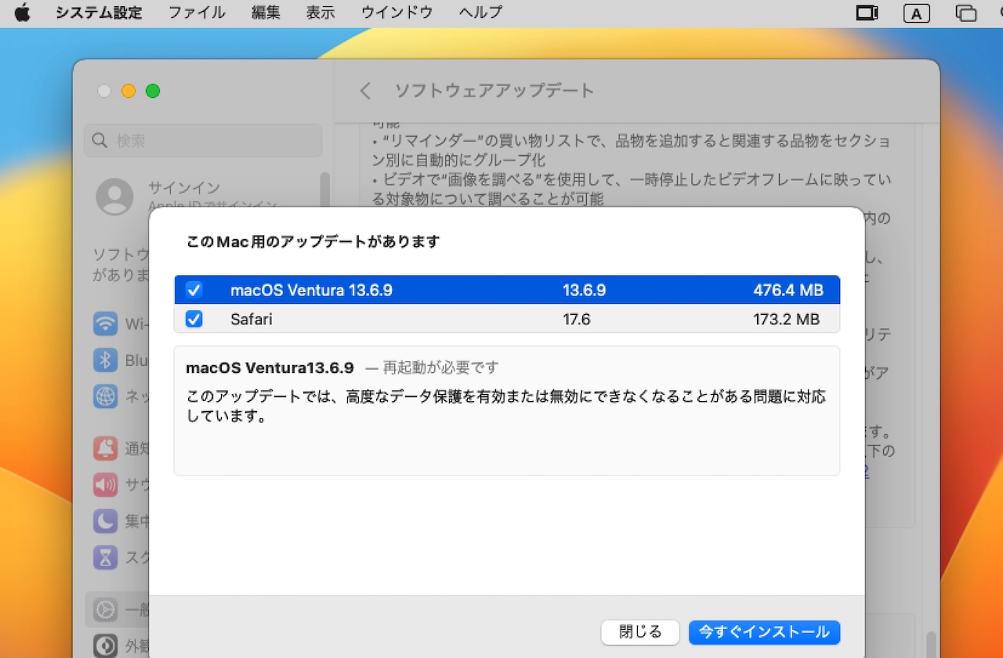Screen dimensions: 1003x658
Task: Click the 再起動が必要です note
Action: tap(441, 367)
